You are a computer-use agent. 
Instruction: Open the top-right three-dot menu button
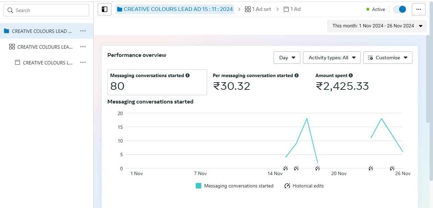point(419,9)
